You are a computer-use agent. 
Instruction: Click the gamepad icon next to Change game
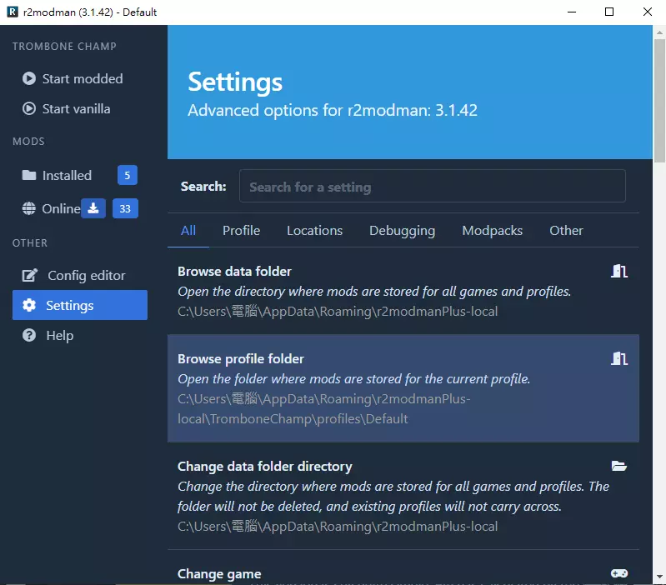pyautogui.click(x=618, y=573)
